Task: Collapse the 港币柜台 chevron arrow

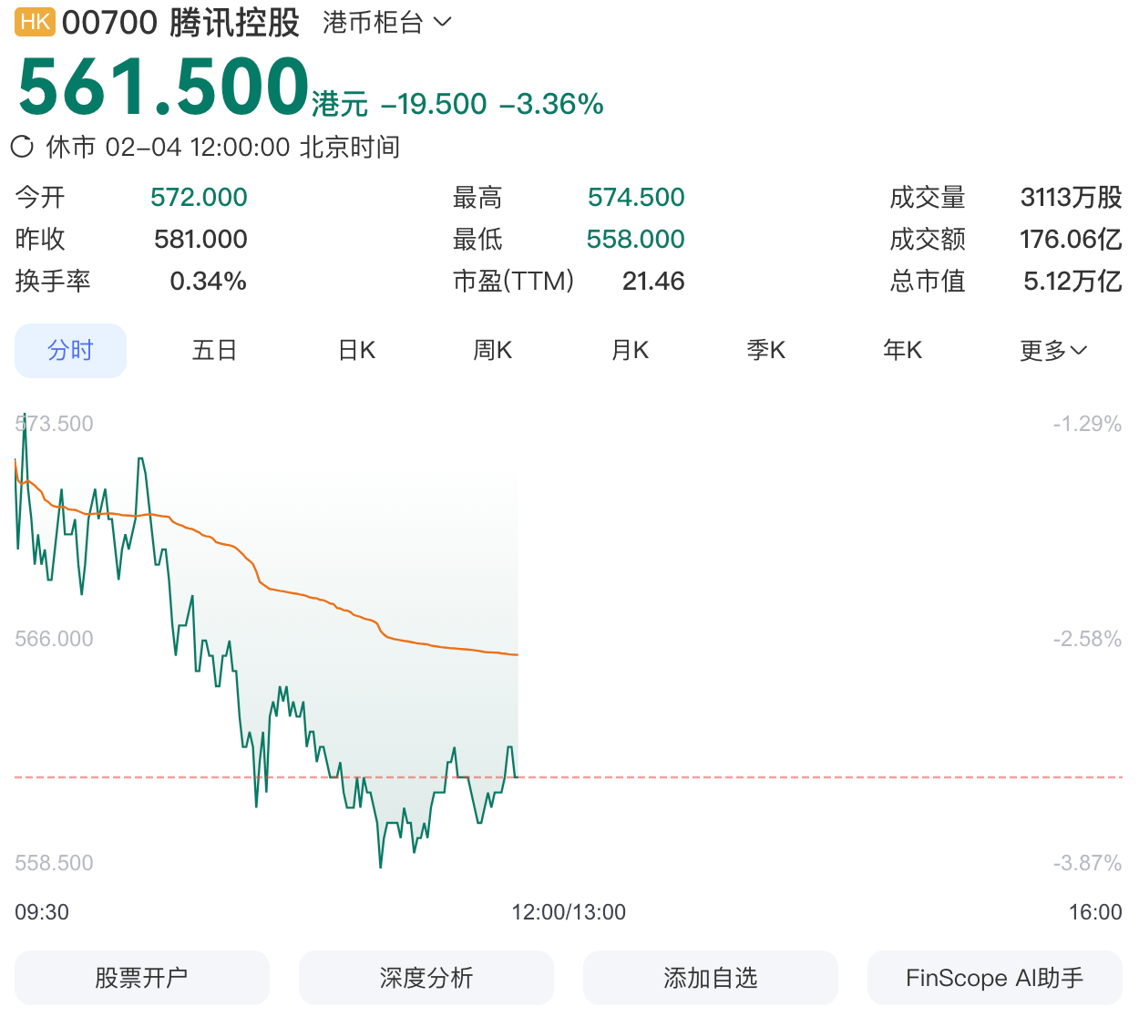Action: 443,22
